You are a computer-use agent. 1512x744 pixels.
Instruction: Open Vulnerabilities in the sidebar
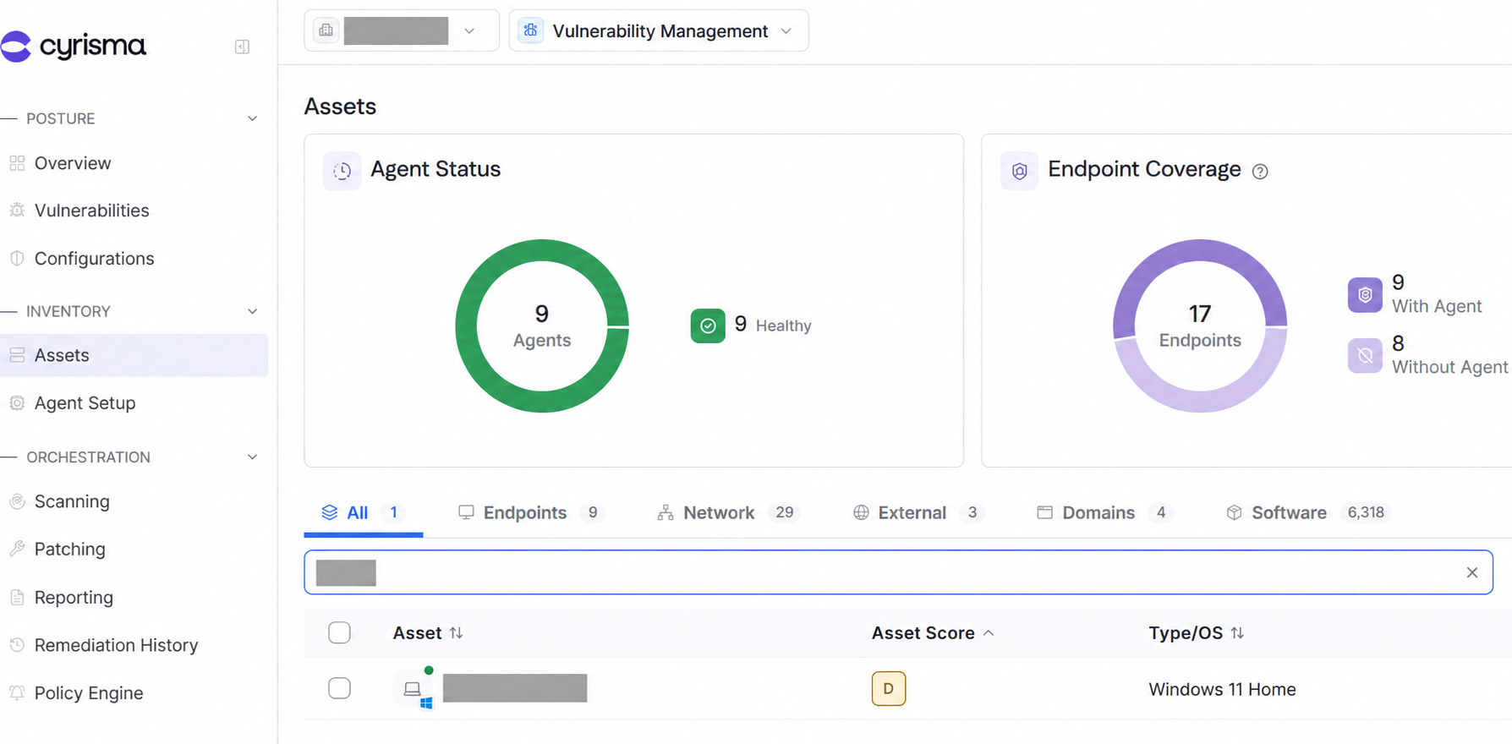point(91,211)
